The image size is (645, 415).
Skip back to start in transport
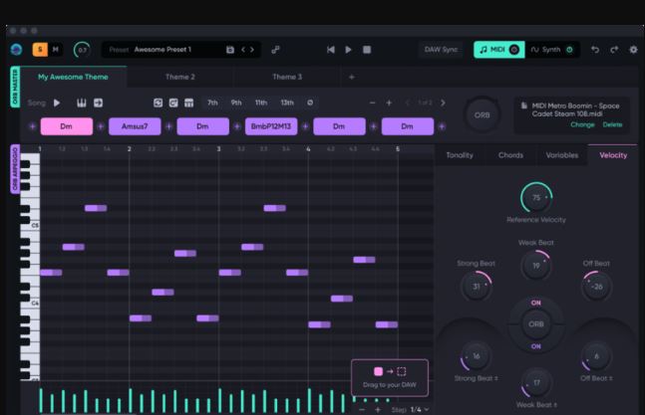(330, 50)
